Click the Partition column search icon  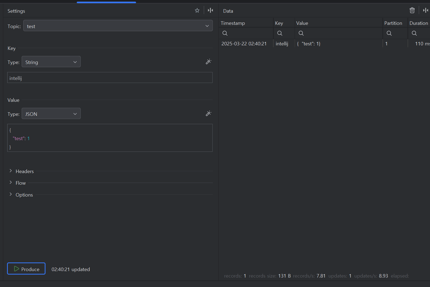tap(389, 33)
